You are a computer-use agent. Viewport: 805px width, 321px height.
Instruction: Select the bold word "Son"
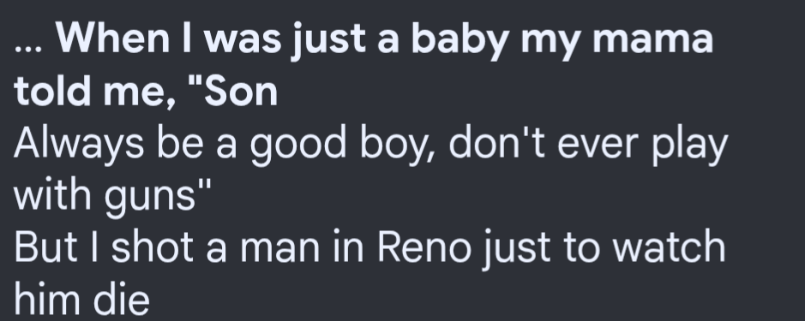pos(241,92)
